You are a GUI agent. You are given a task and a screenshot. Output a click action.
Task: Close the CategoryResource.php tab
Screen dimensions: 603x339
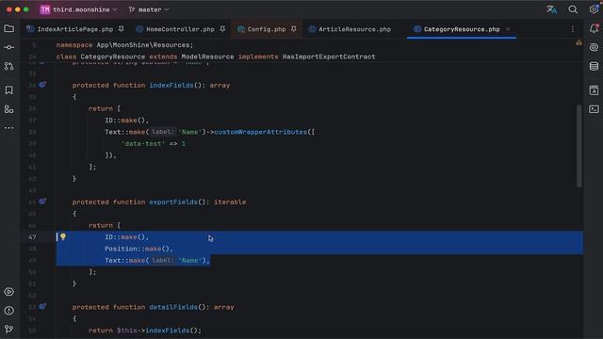(x=508, y=29)
